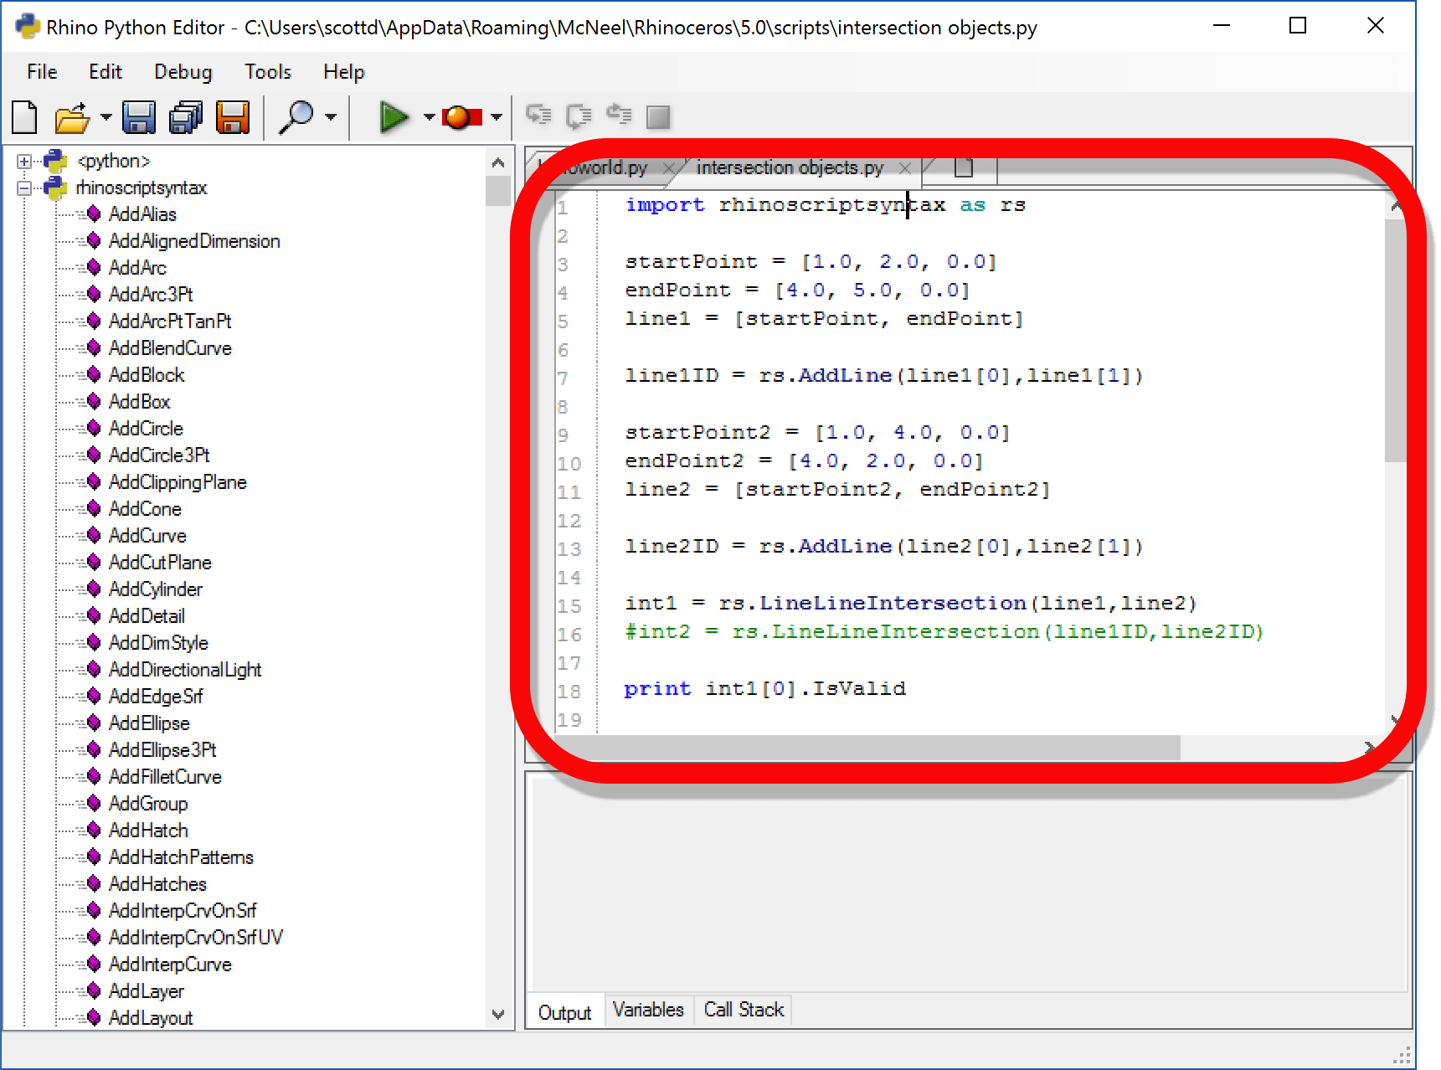Open an existing Python script
Viewport: 1441px width, 1070px height.
[x=71, y=116]
